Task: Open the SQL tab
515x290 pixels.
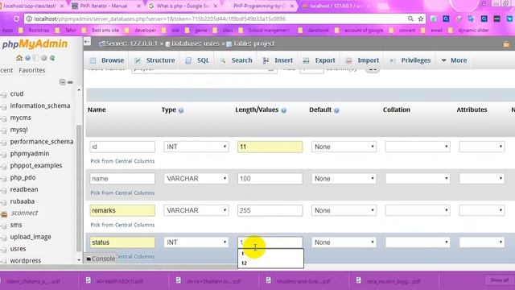Action: [x=197, y=60]
